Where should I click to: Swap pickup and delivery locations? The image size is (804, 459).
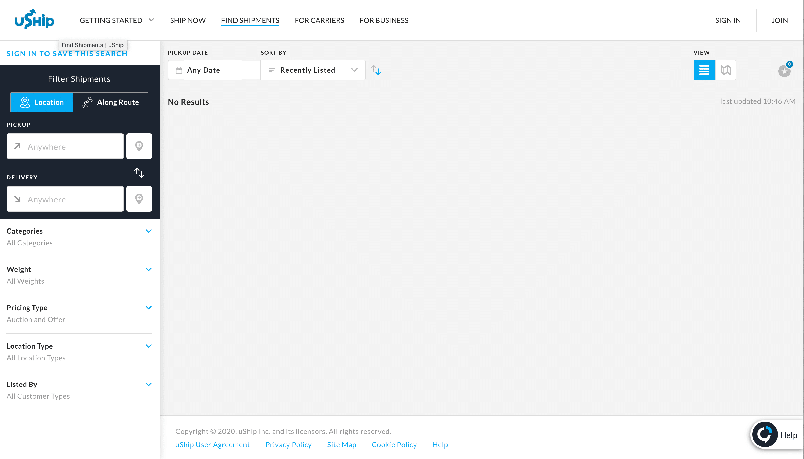point(139,173)
